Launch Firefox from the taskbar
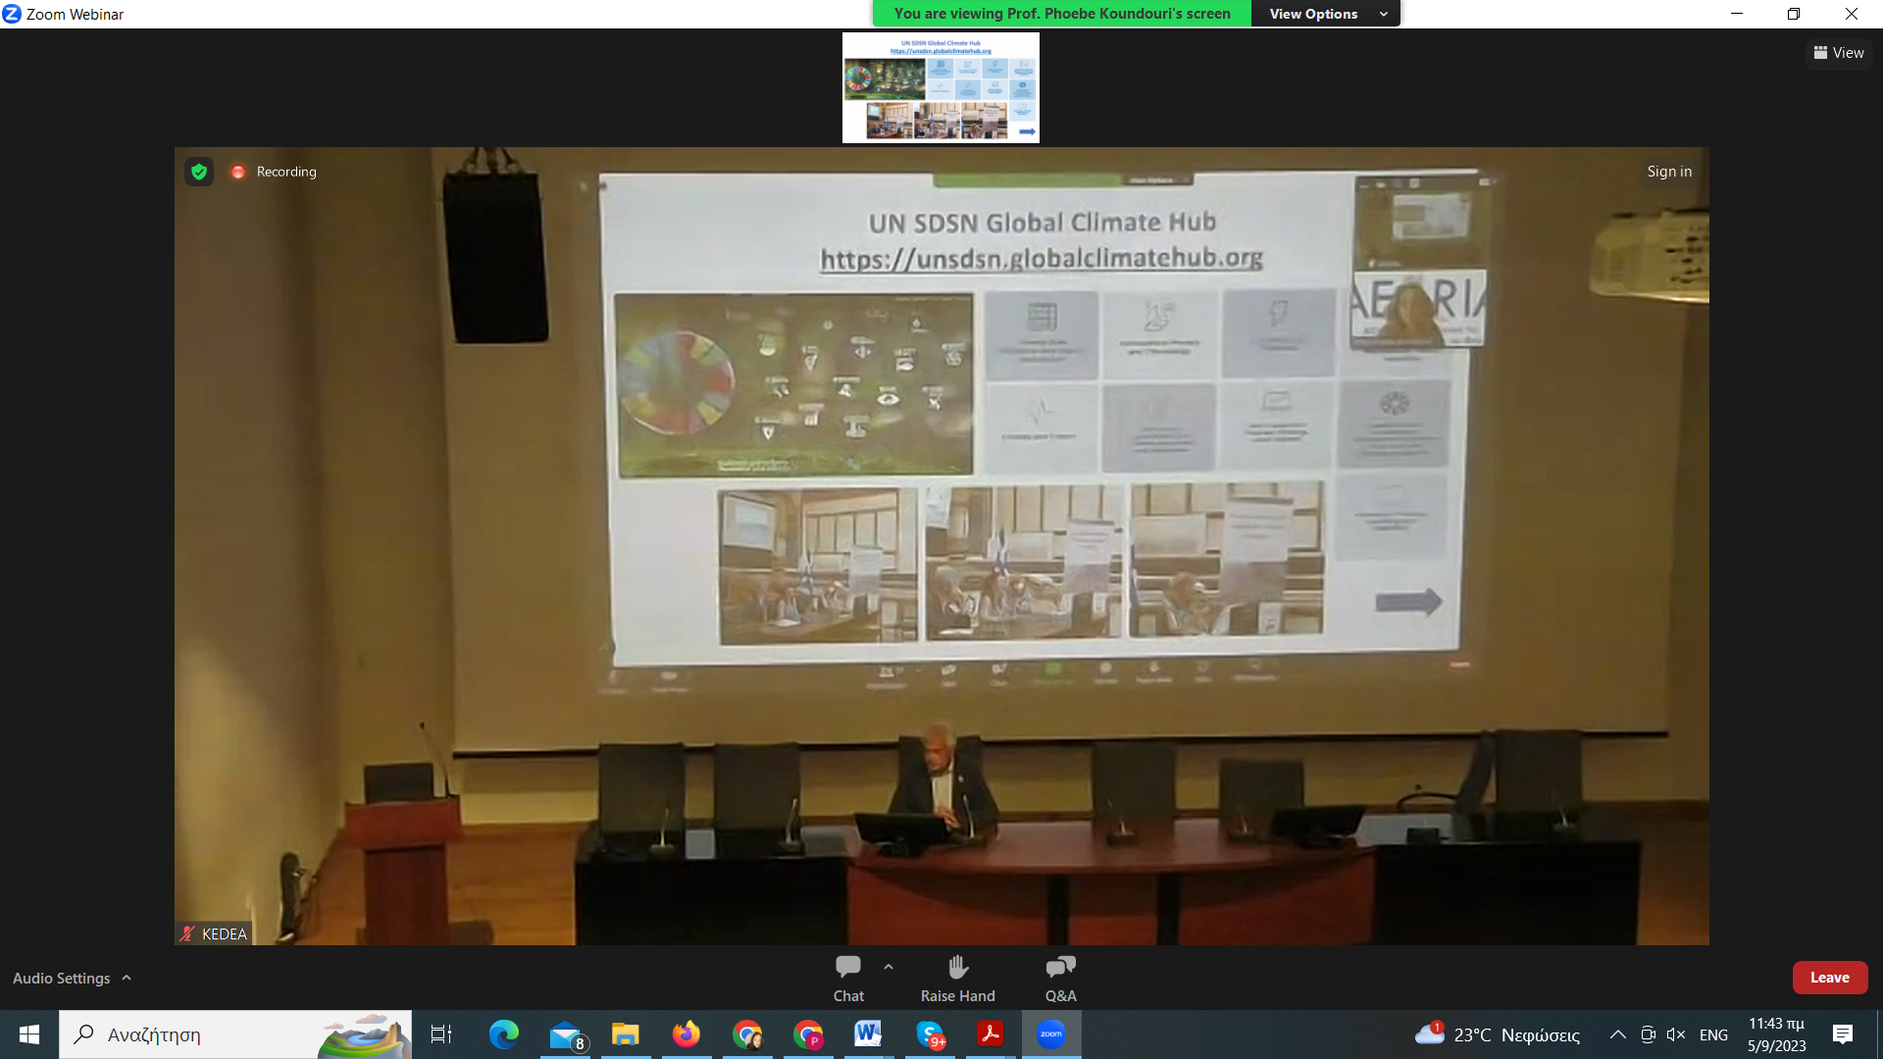 pos(687,1034)
